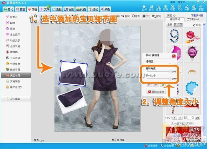
Task: Switch to the 文字 tab
Action: tap(45, 9)
